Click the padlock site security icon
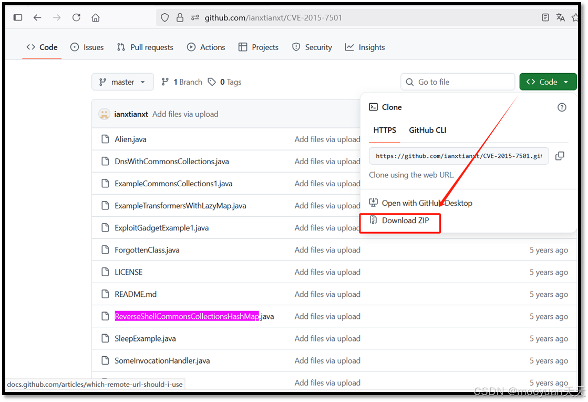The height and width of the screenshot is (402, 588). [180, 17]
